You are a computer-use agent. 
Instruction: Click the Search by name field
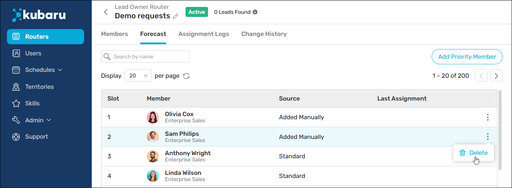[x=145, y=57]
